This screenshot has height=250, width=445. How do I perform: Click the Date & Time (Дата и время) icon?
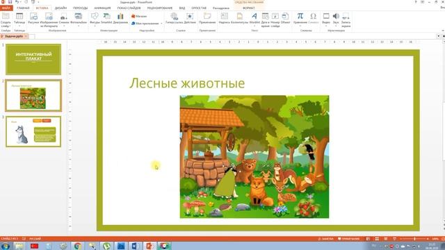tap(265, 16)
